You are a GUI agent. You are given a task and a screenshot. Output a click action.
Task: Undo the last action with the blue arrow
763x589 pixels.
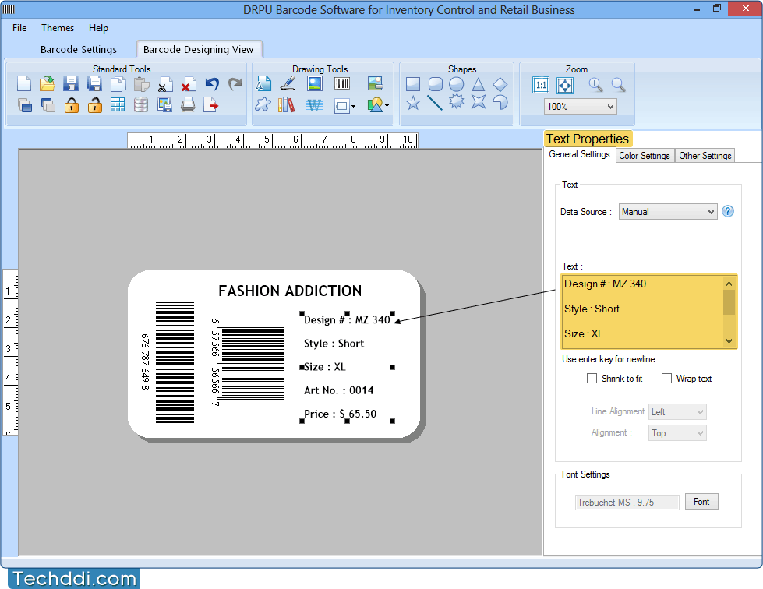(212, 84)
